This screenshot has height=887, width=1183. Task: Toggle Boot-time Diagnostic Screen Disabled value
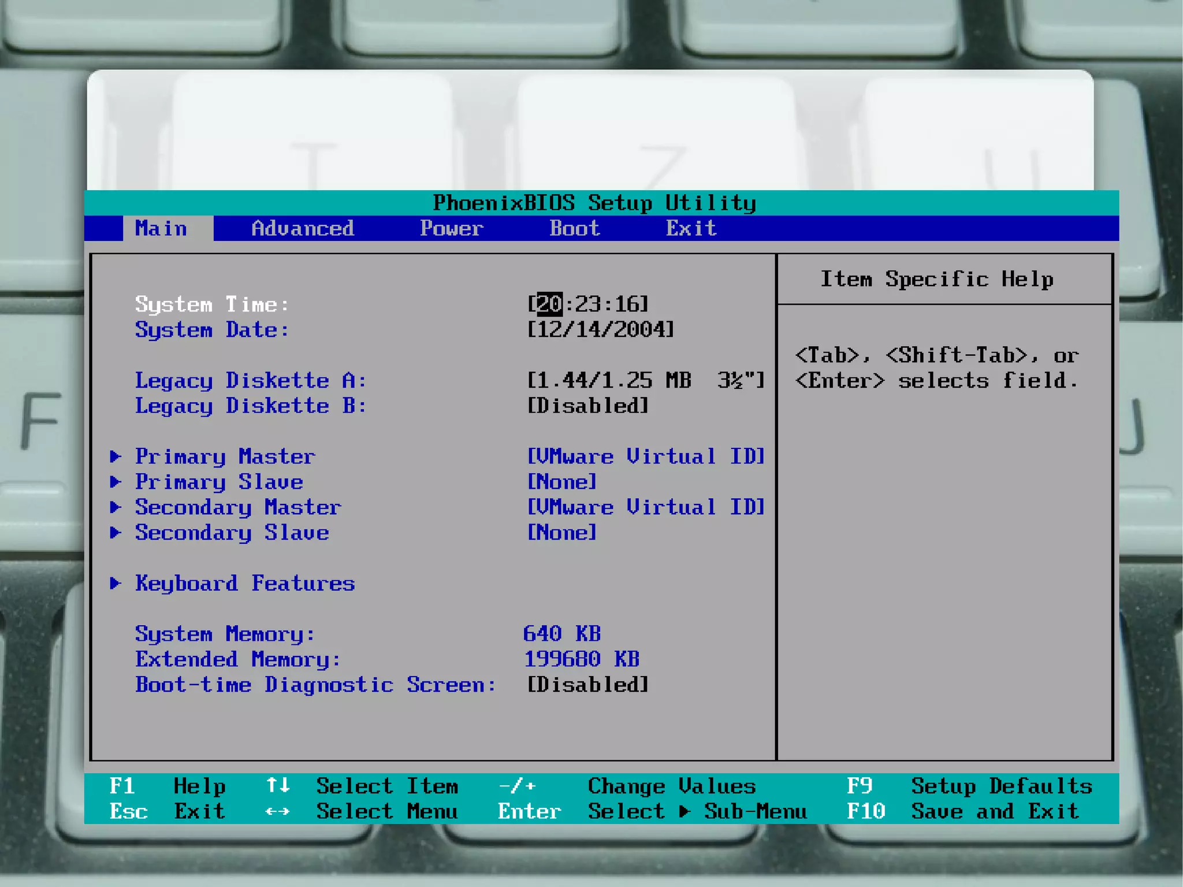588,685
